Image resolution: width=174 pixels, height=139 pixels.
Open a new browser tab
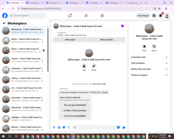click(x=146, y=3)
